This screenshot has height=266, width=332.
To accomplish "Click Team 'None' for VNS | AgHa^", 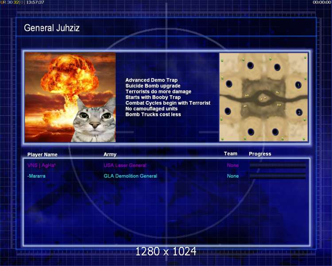I will pos(233,165).
